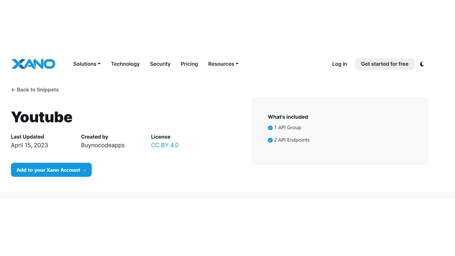
Task: Click the License label
Action: point(161,137)
